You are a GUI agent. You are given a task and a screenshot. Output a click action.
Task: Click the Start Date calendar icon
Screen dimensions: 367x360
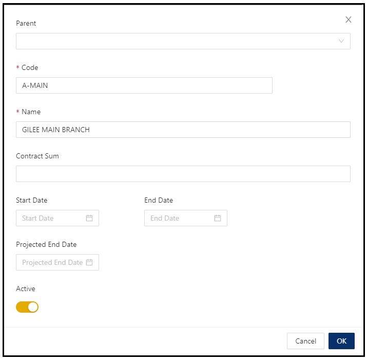tap(89, 218)
